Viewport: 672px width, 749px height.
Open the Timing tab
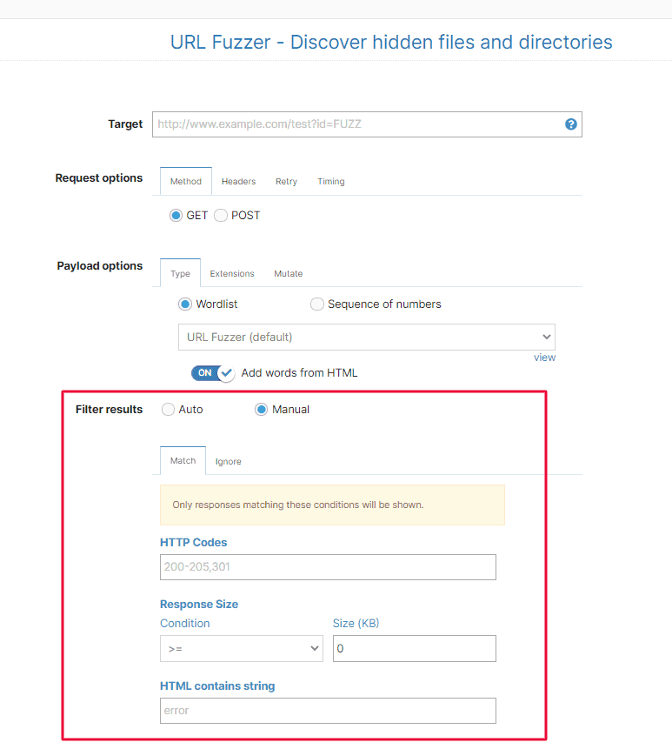coord(330,182)
